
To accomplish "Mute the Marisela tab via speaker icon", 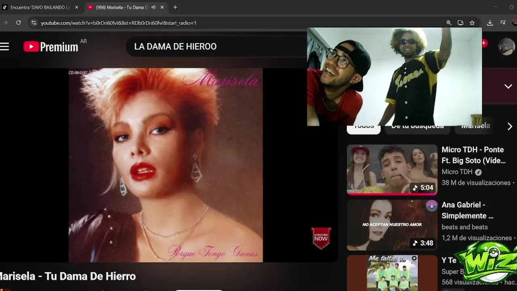I will coord(153,7).
